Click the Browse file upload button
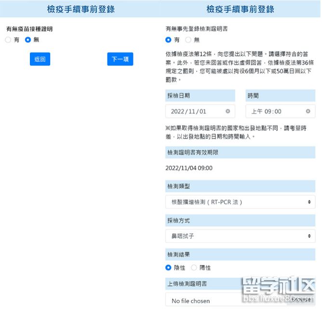The height and width of the screenshot is (309, 322). pos(301,299)
